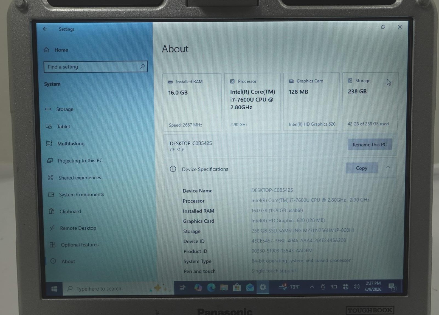
Task: Click the Optional features icon
Action: [53, 245]
